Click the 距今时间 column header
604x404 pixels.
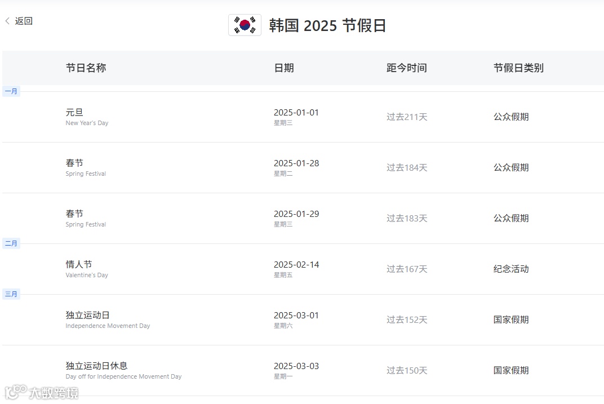point(407,68)
